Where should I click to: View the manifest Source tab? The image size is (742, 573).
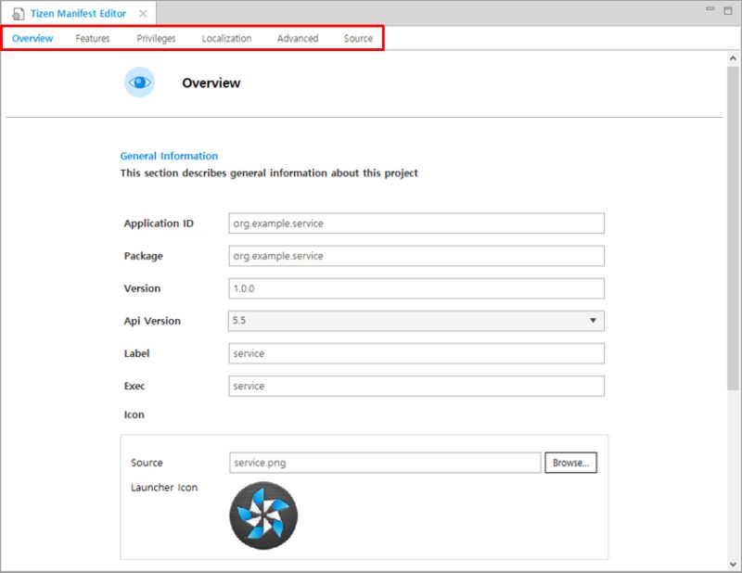click(x=357, y=38)
